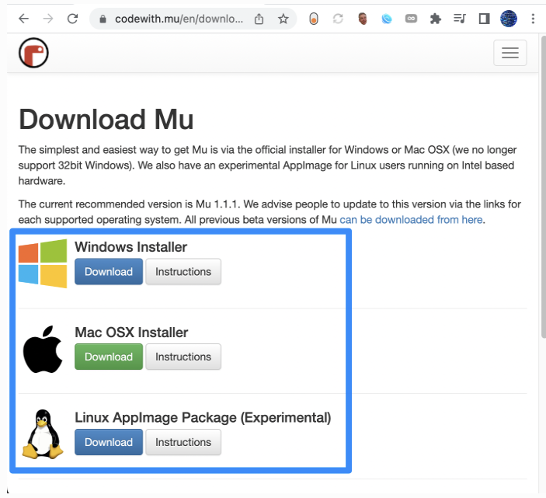Click the Mu logo in the page header
The height and width of the screenshot is (498, 546).
(x=33, y=53)
